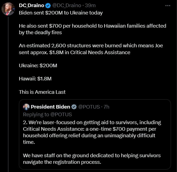This screenshot has width=177, height=172.
Task: Open the quoted tweet's 7h timestamp
Action: tap(106, 107)
